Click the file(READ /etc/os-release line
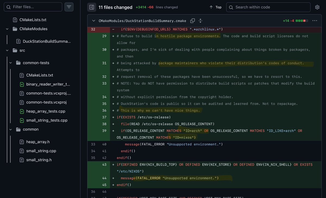This screenshot has width=326, height=198. click(x=168, y=124)
